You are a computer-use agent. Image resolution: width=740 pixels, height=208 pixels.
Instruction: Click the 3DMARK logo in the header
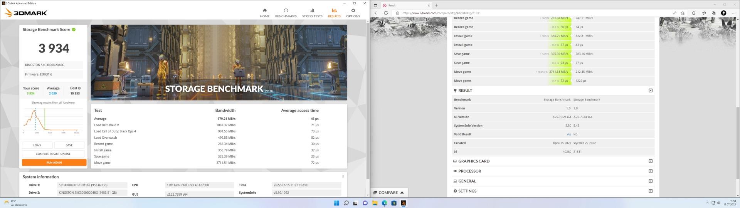click(26, 13)
